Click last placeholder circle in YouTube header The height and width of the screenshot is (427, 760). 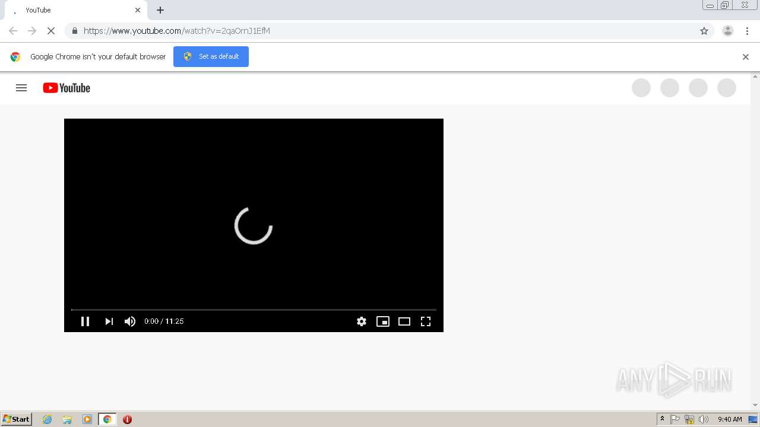pyautogui.click(x=727, y=88)
